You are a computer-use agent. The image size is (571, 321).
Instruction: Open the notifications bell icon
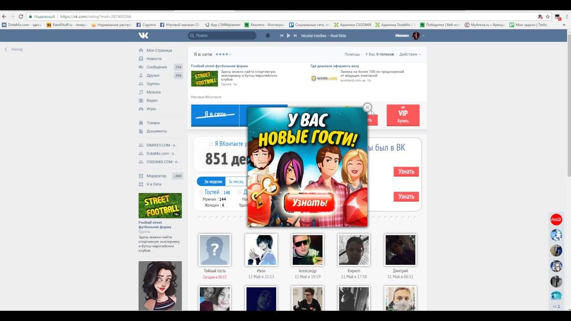tap(268, 36)
